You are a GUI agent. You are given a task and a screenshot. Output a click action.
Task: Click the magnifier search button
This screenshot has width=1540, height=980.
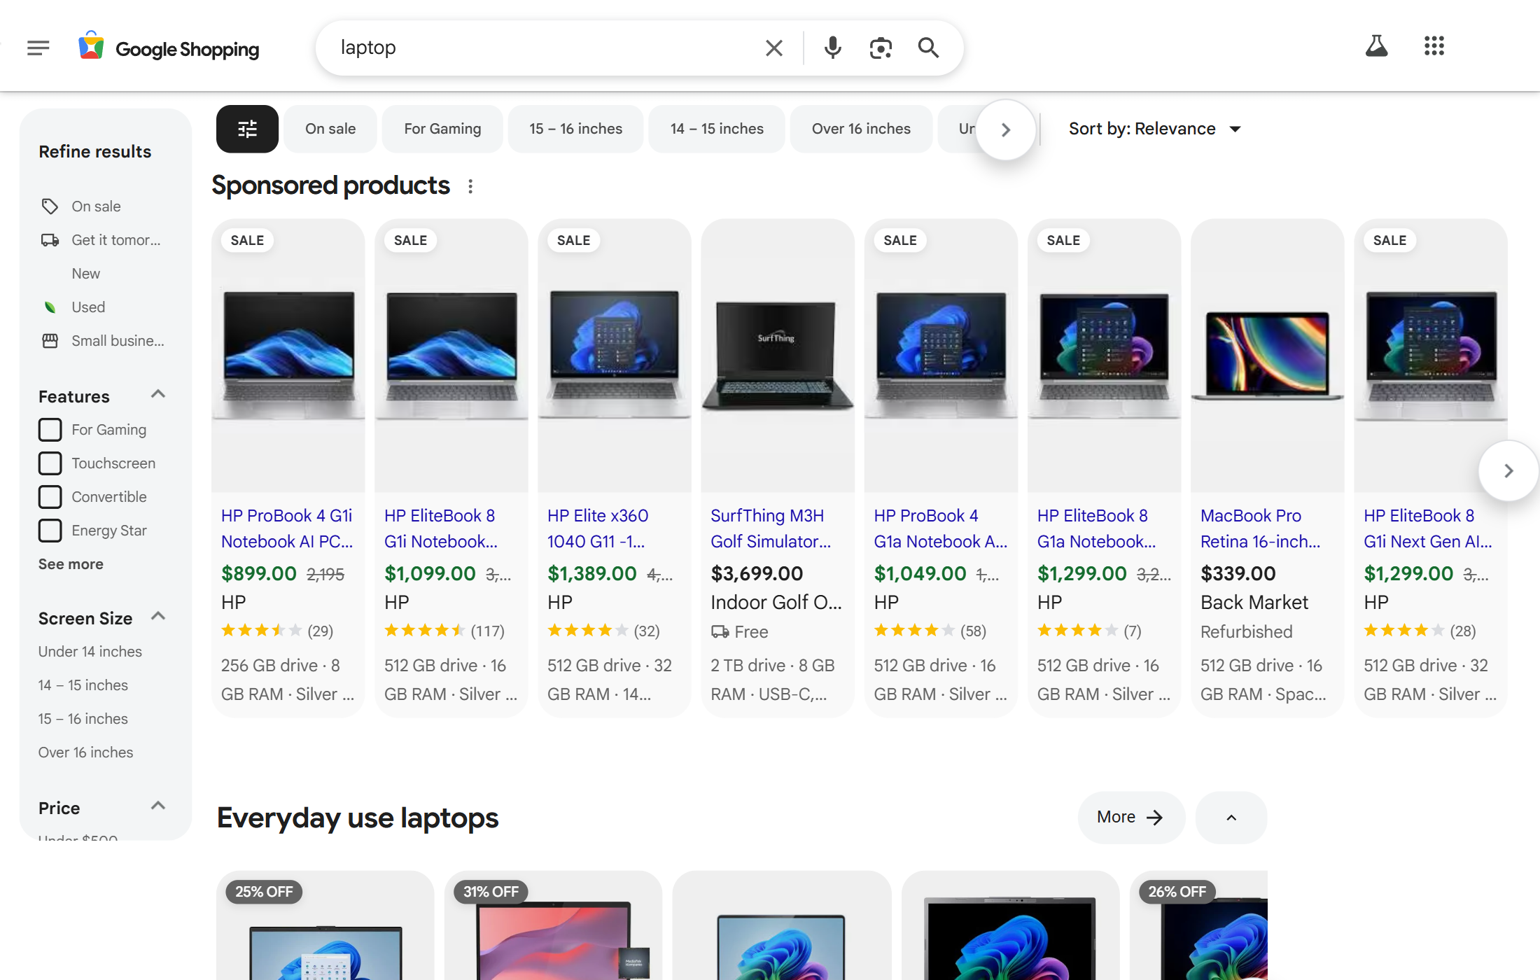click(x=928, y=48)
